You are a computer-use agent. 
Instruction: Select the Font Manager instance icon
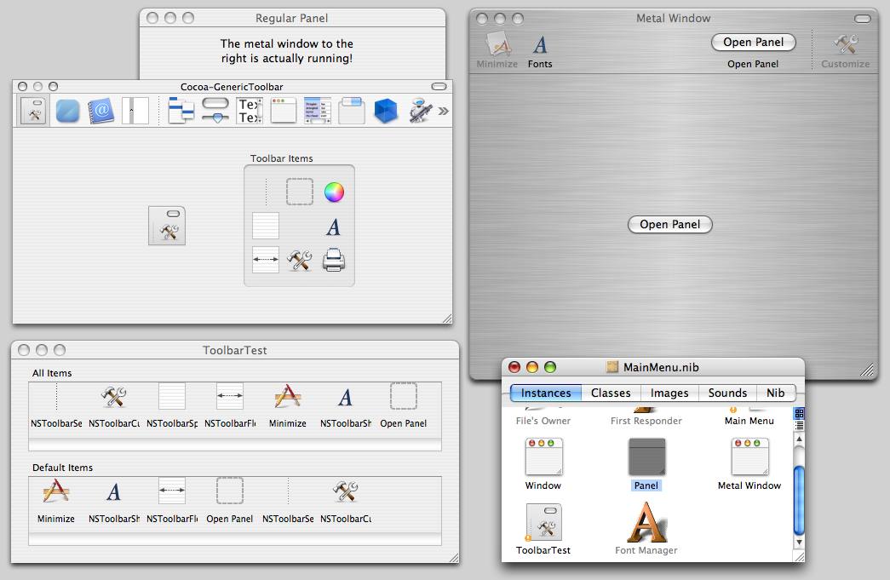pos(646,522)
